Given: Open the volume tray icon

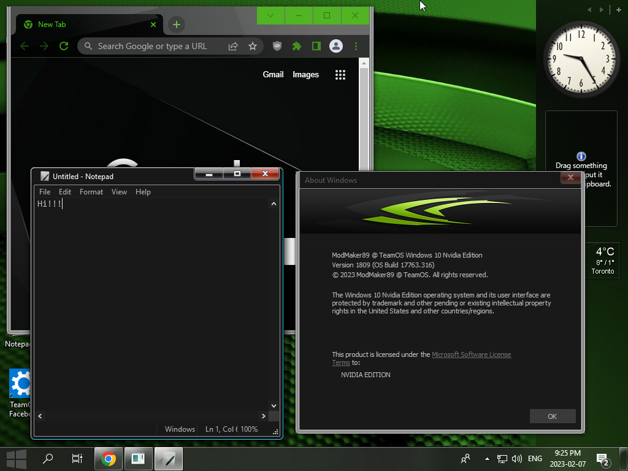Looking at the screenshot, I should point(516,459).
